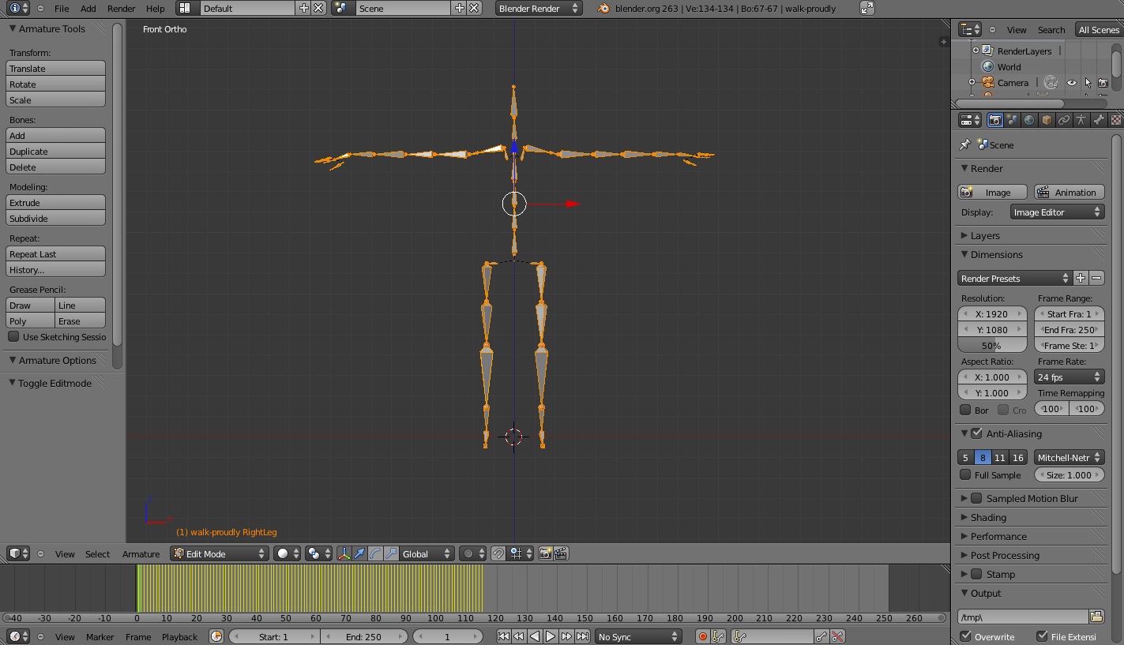Open the World properties tab icon
The width and height of the screenshot is (1124, 645).
1029,120
